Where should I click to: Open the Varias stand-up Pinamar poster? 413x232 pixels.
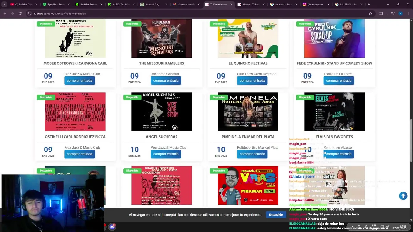pyautogui.click(x=248, y=185)
